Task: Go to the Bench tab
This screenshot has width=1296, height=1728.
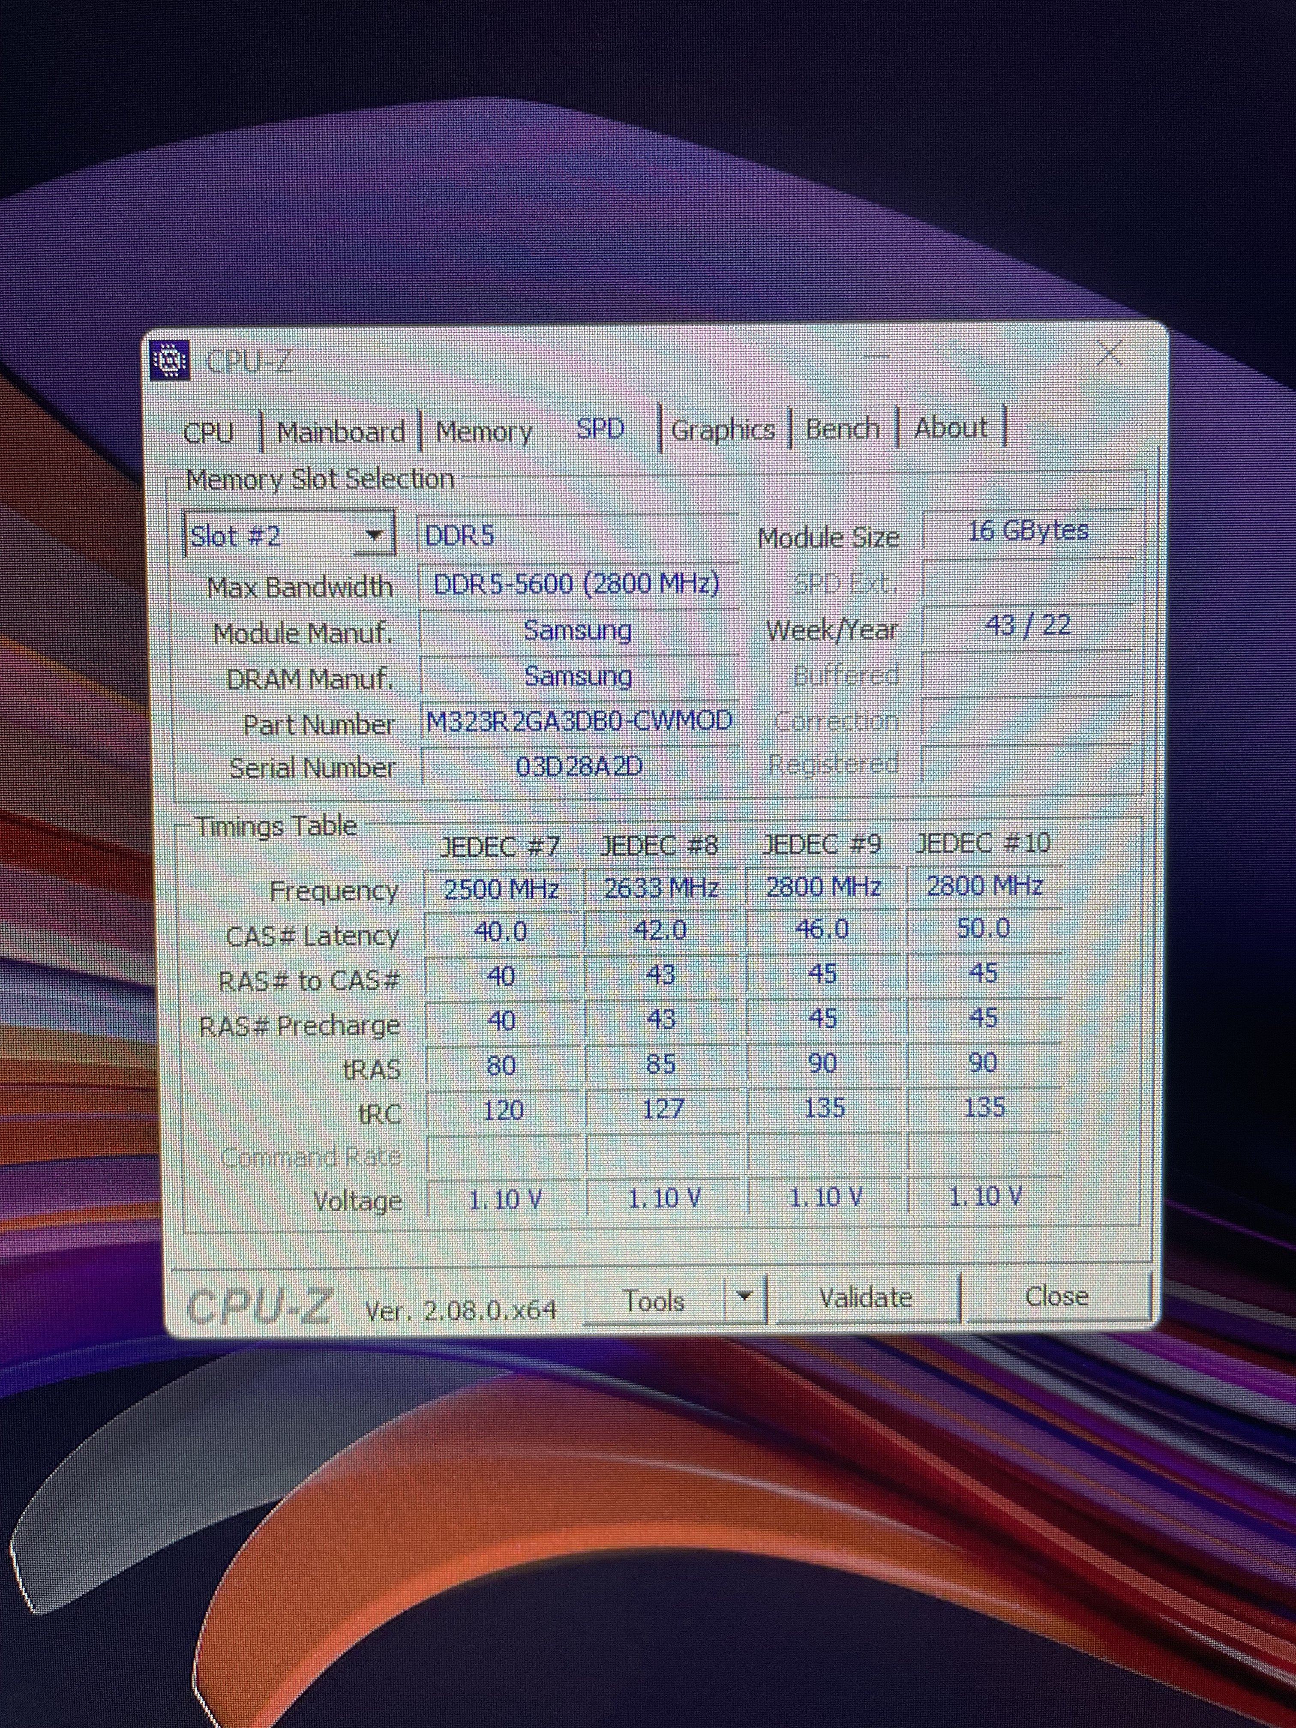Action: [x=842, y=428]
